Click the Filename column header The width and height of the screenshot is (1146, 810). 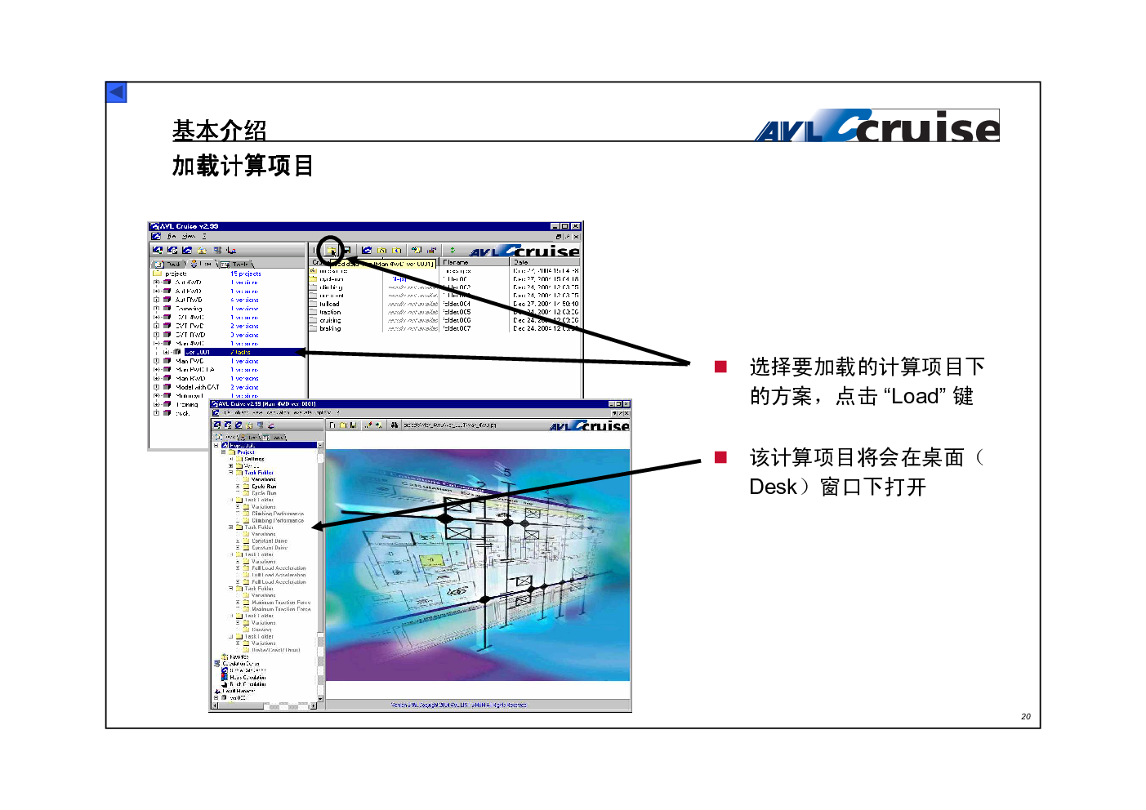point(475,263)
